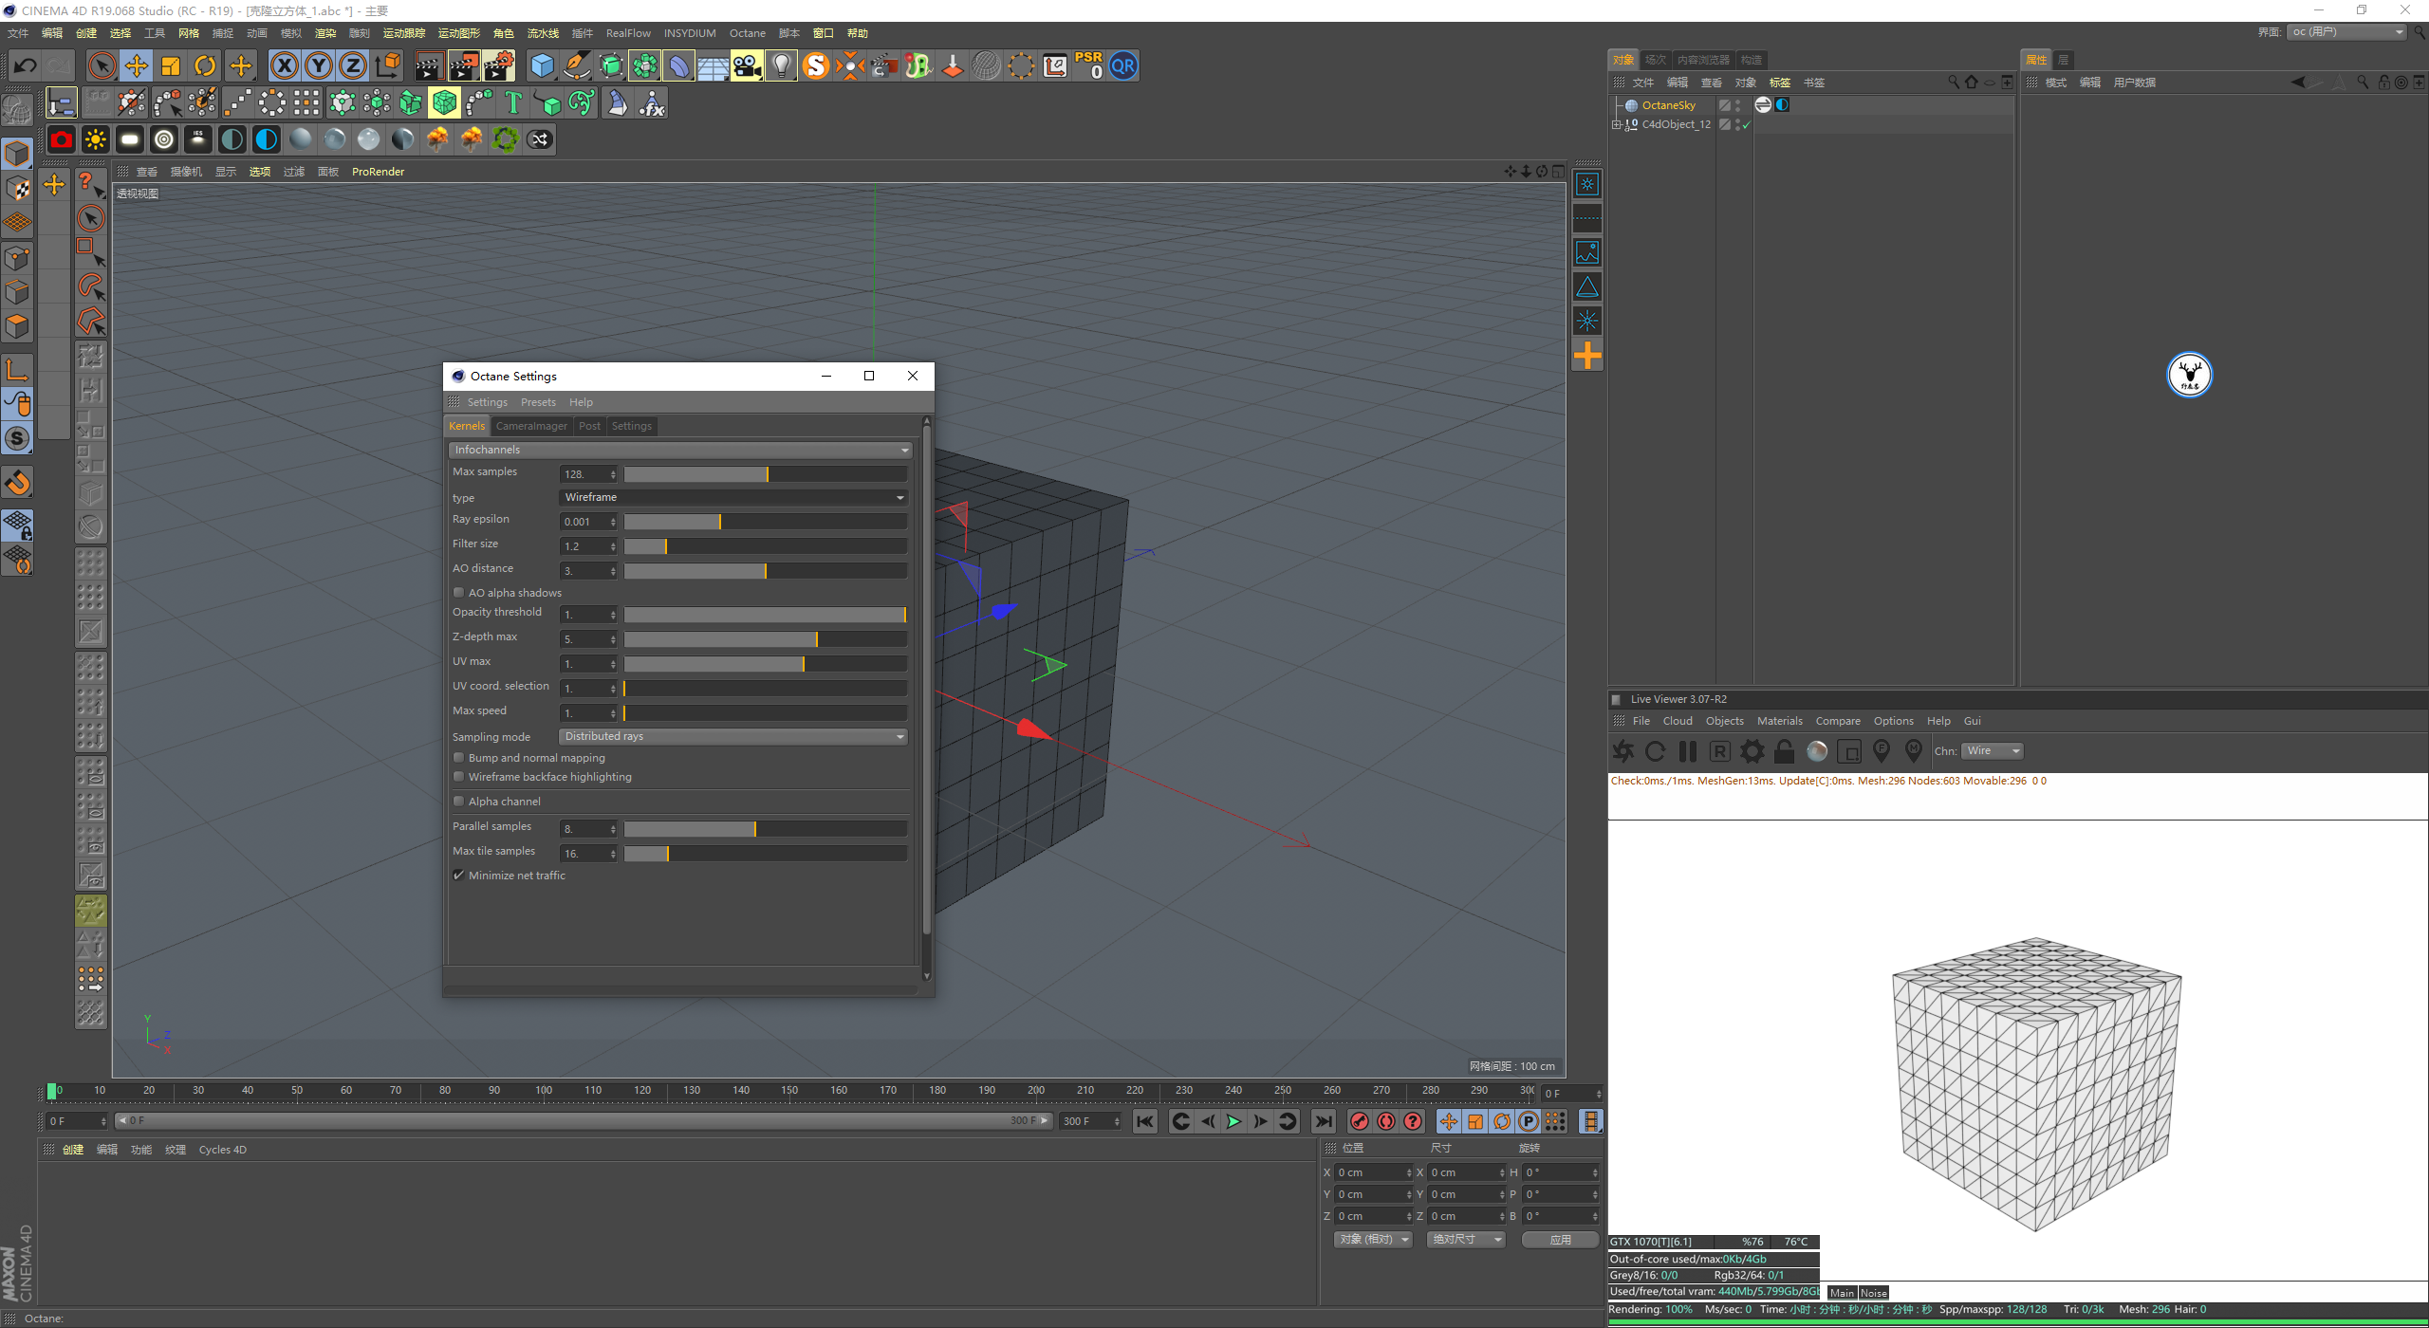The image size is (2429, 1328).
Task: Click the Live Viewer render region R icon
Action: click(x=1720, y=751)
